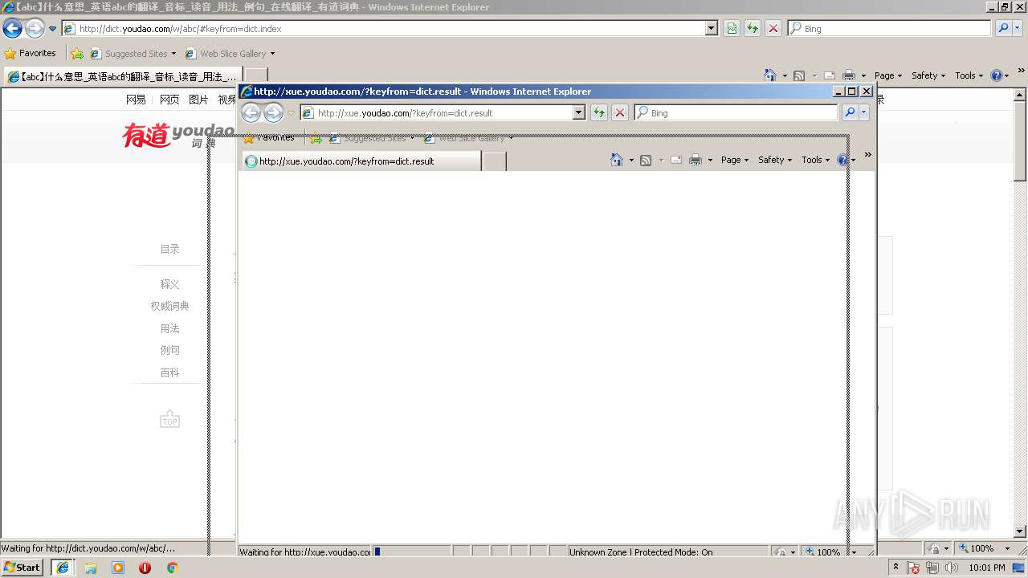
Task: Expand address bar dropdown in xue.youdao.com window
Action: [578, 113]
